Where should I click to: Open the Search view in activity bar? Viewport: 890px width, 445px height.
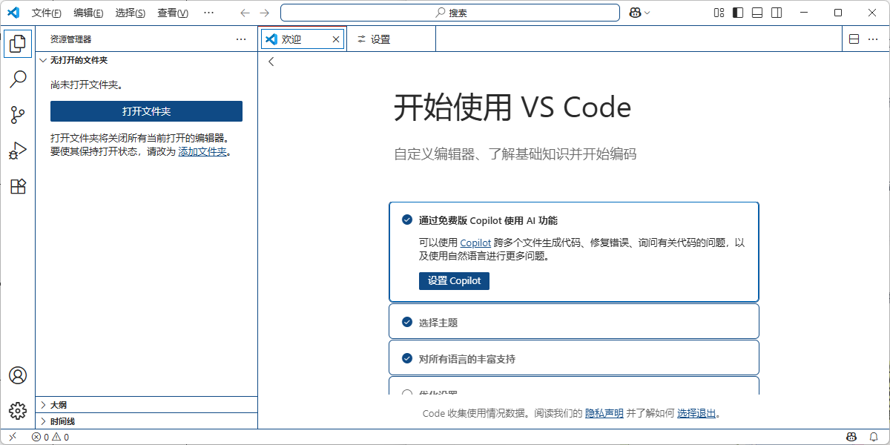18,79
